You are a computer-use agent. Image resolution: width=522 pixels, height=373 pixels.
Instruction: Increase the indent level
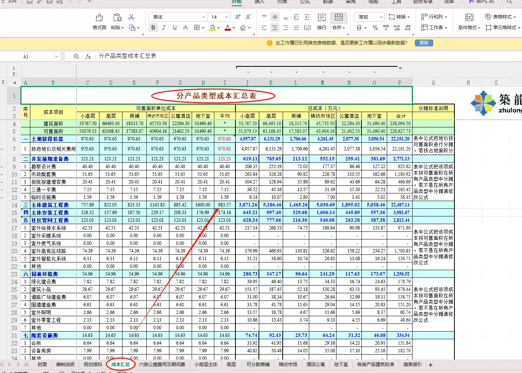[x=307, y=17]
